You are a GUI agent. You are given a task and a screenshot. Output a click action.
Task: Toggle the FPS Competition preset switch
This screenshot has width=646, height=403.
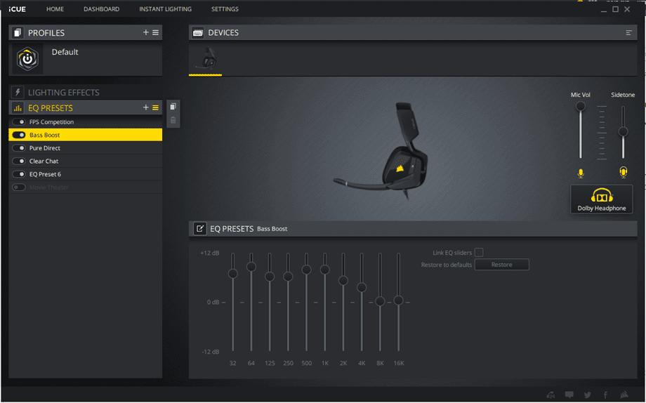pos(19,122)
